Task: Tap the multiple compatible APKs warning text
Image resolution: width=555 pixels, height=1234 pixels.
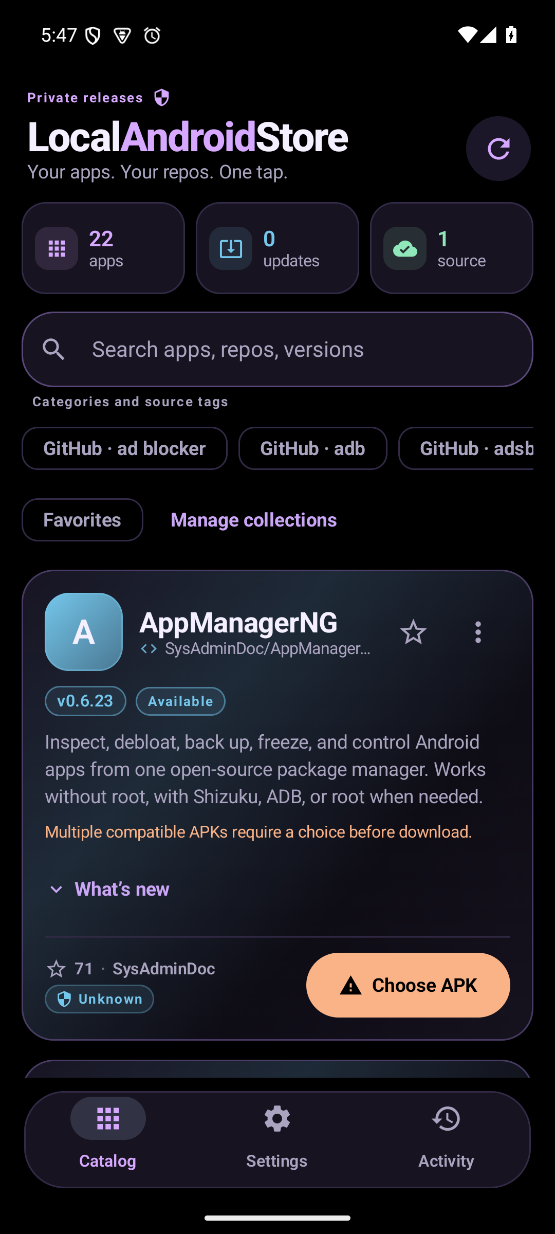Action: pos(258,832)
